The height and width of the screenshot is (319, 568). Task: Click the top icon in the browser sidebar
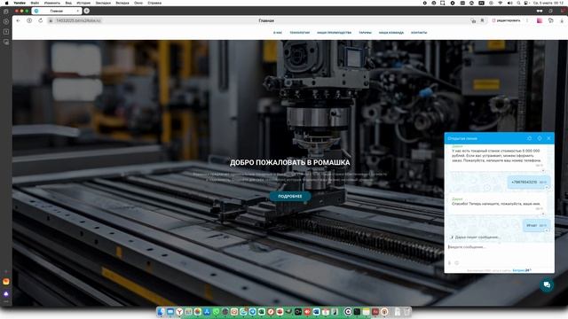coord(6,12)
